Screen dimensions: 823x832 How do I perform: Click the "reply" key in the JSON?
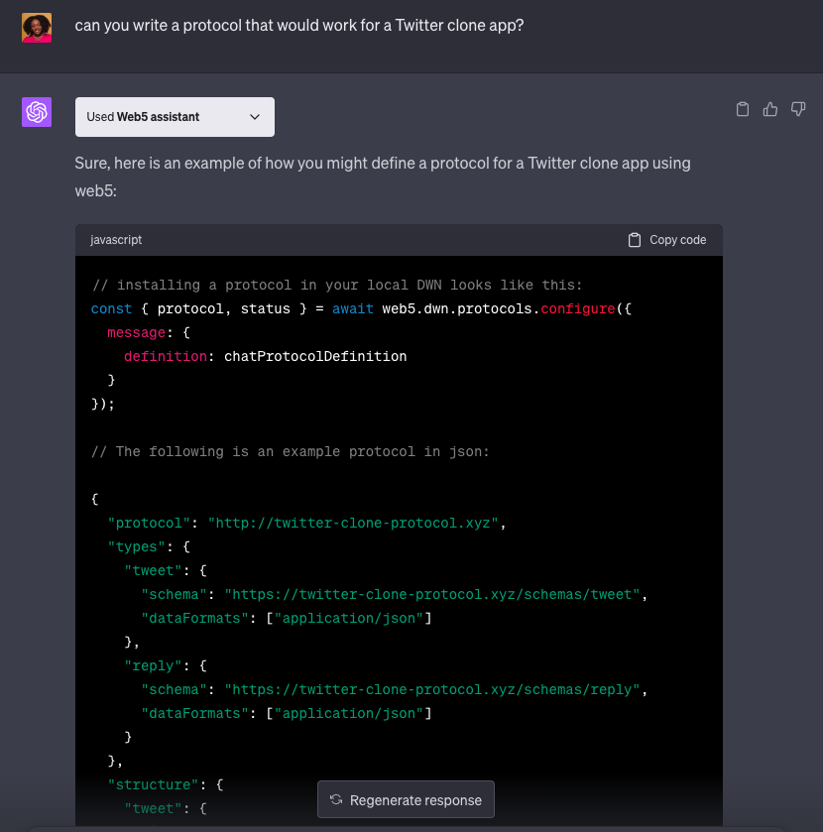click(154, 666)
